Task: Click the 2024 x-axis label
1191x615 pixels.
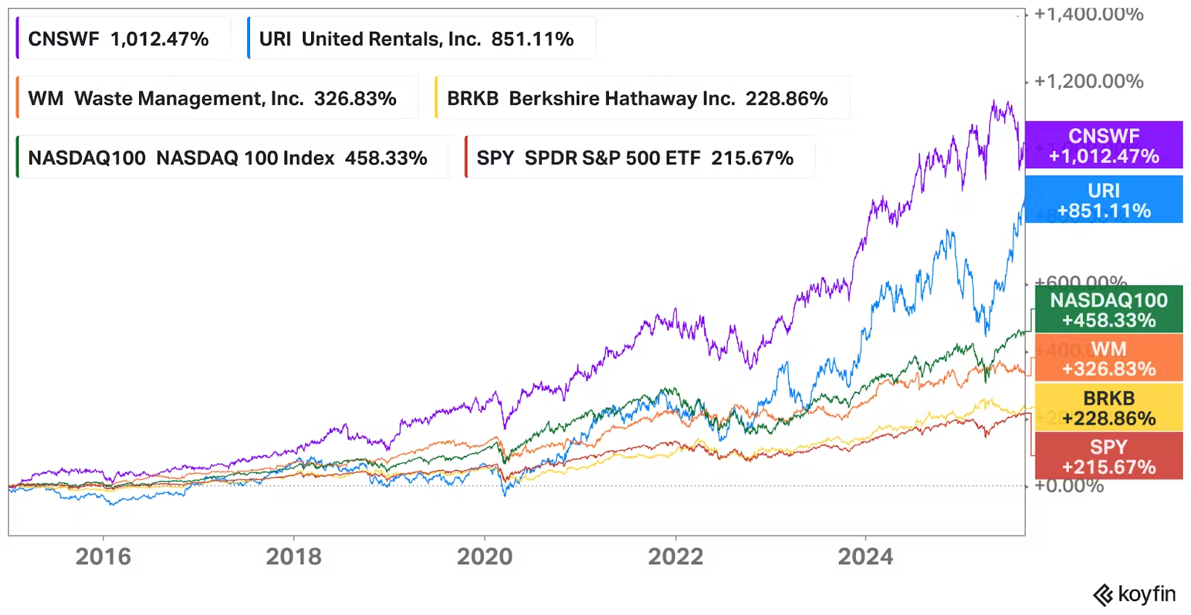Action: click(x=865, y=556)
